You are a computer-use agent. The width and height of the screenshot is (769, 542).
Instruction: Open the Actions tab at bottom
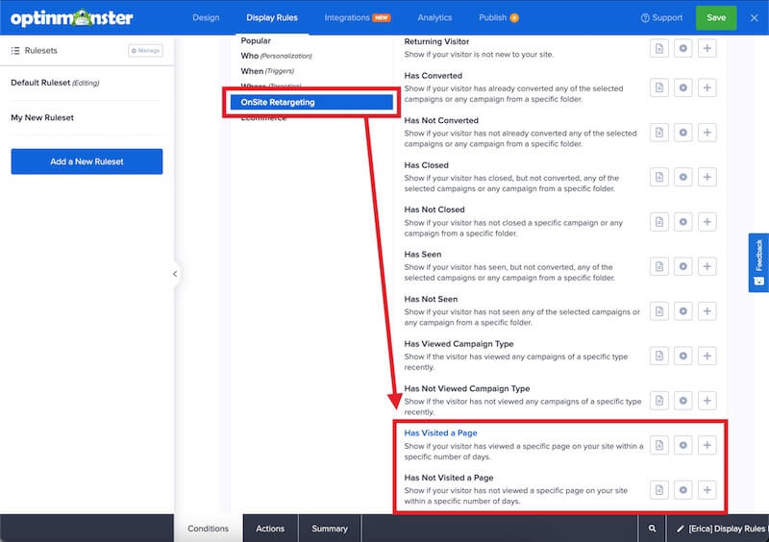pos(270,529)
